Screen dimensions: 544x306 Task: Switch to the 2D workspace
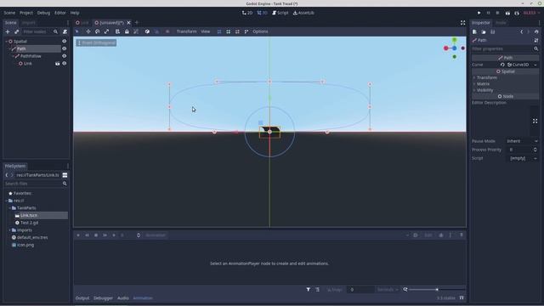[x=247, y=13]
